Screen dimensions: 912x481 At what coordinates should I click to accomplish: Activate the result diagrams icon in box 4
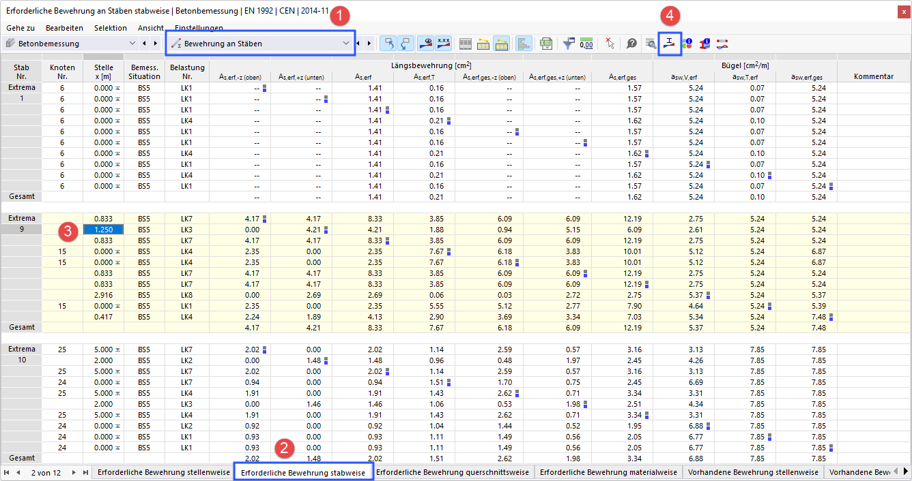(x=668, y=43)
